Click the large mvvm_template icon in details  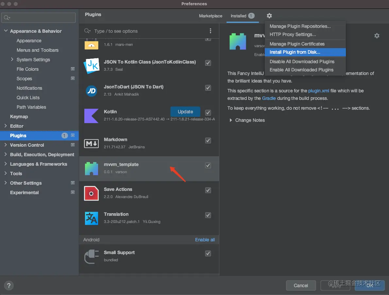pyautogui.click(x=238, y=41)
